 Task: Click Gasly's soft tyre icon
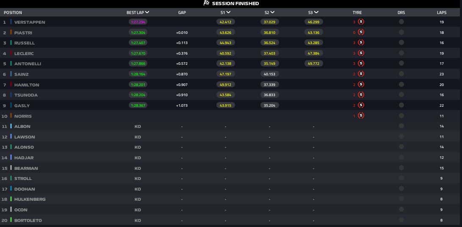pos(361,105)
